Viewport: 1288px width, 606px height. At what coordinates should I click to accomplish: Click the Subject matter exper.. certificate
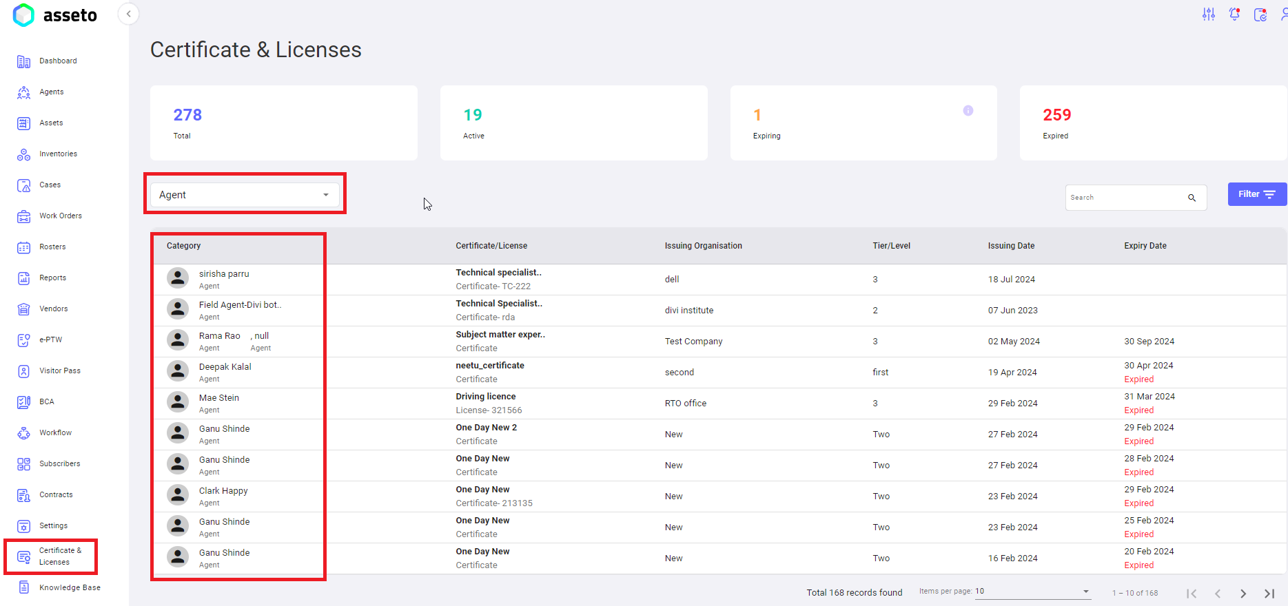pyautogui.click(x=500, y=335)
